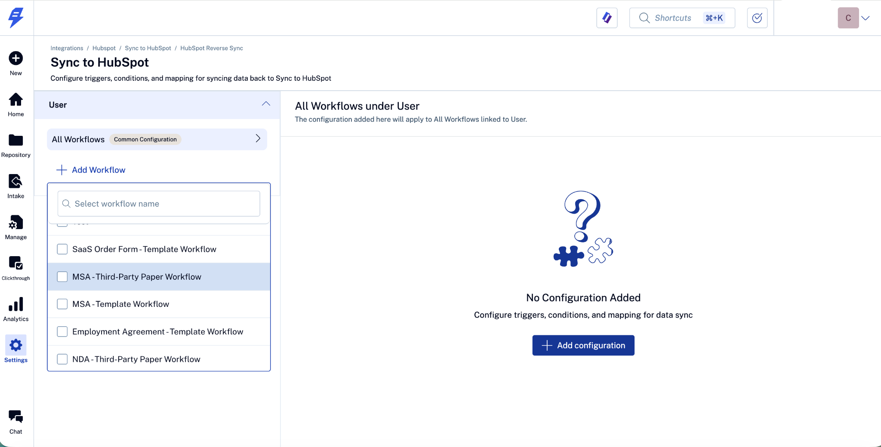
Task: Navigate to the Hubspot breadcrumb
Action: pyautogui.click(x=104, y=48)
